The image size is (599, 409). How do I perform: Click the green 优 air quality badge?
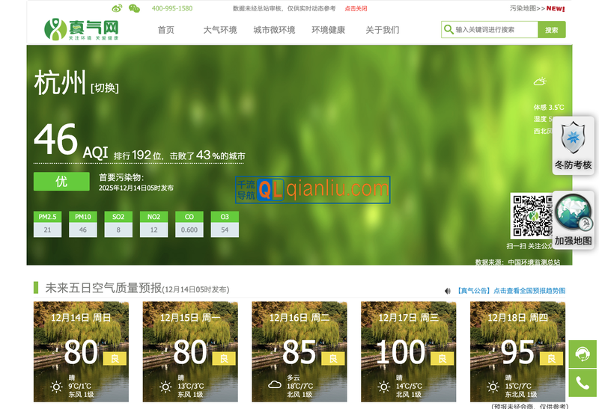[61, 181]
